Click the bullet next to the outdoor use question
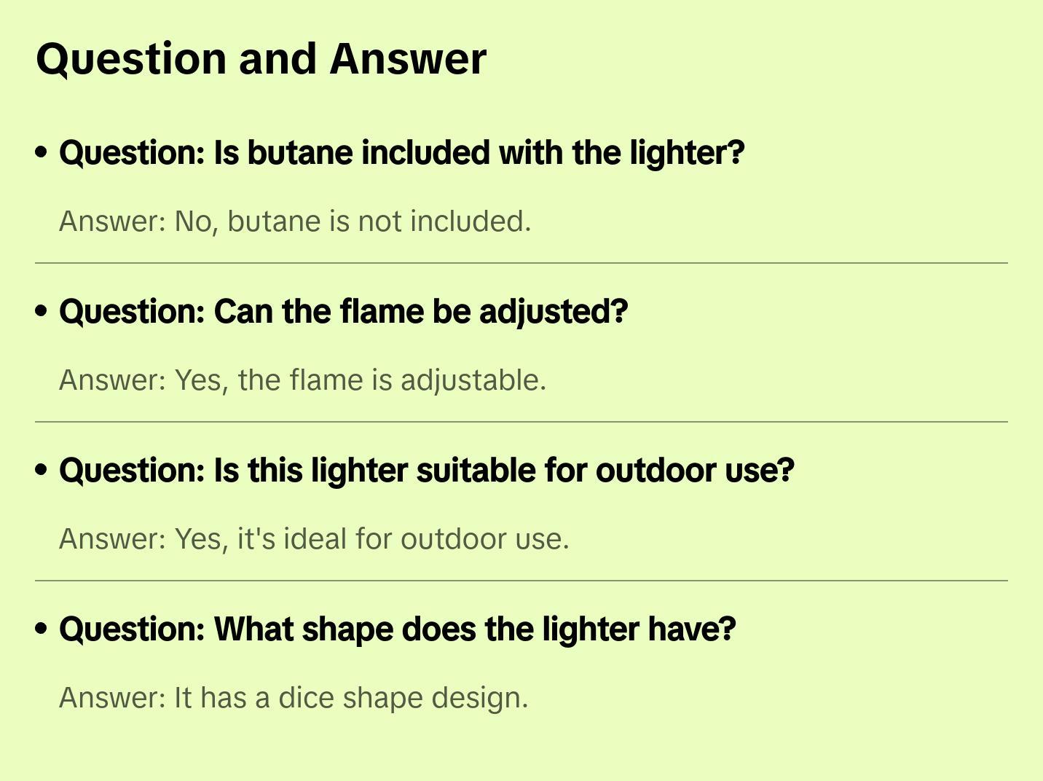 [42, 470]
